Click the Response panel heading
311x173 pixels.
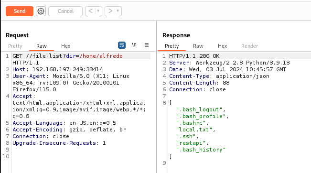(x=176, y=35)
